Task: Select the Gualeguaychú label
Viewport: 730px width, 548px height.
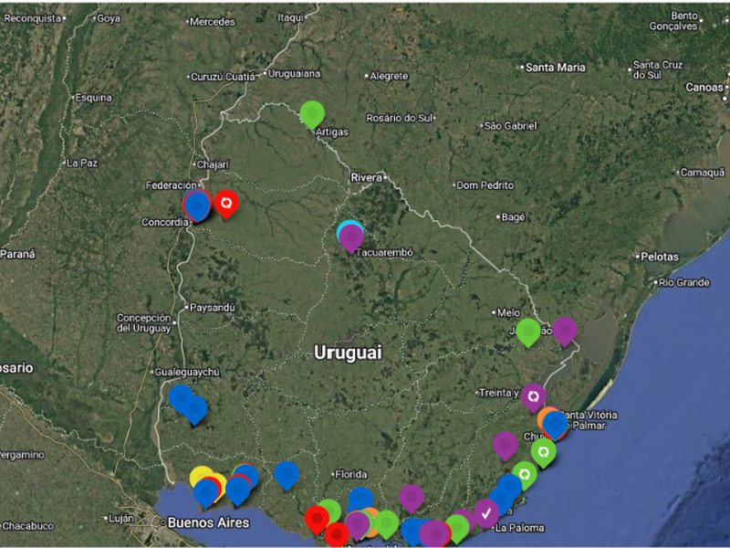Action: pos(187,373)
